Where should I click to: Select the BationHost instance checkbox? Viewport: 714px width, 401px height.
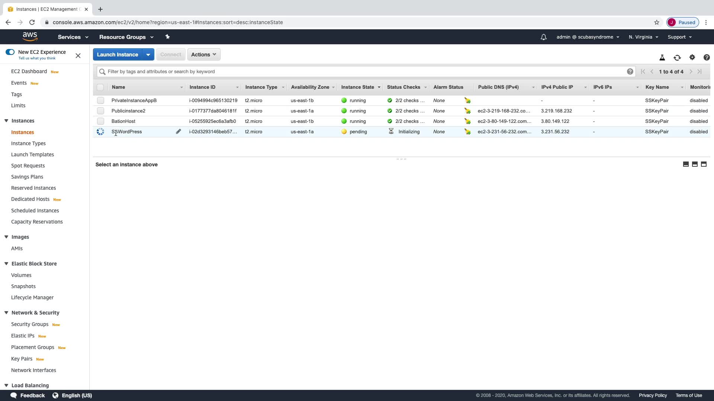tap(100, 121)
